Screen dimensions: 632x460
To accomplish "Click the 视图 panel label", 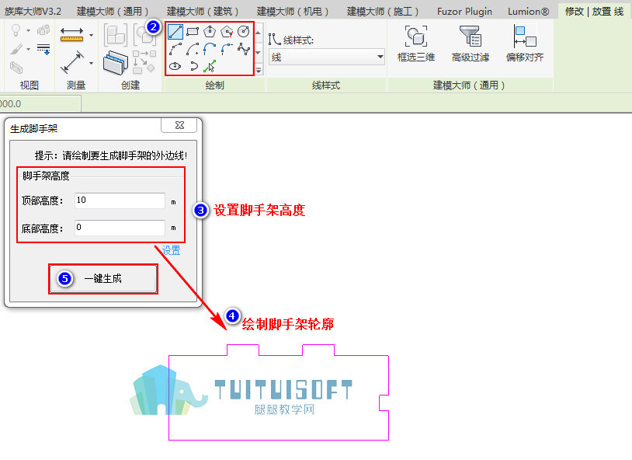I will point(30,85).
